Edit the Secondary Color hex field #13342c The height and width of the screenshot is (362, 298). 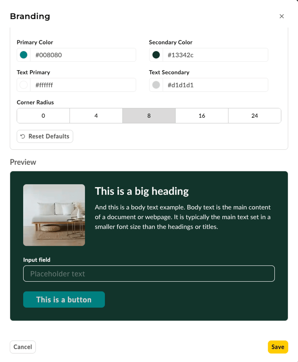[215, 55]
